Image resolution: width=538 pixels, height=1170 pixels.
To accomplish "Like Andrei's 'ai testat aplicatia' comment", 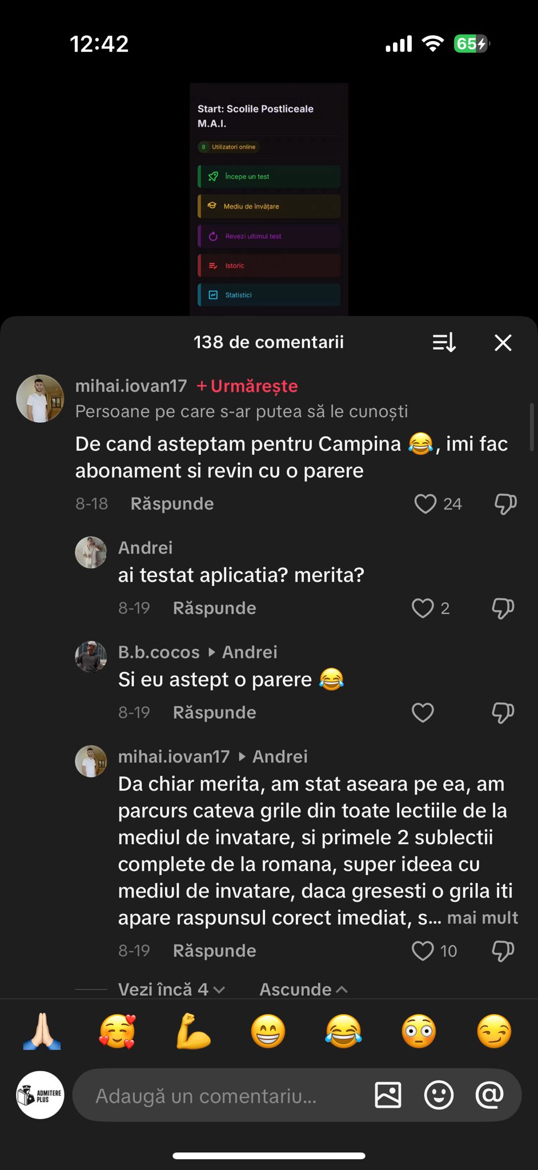I will tap(423, 608).
